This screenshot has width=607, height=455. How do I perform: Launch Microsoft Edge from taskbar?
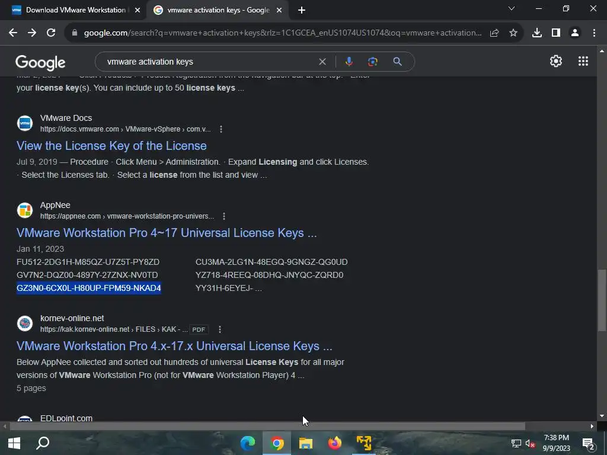tap(248, 443)
